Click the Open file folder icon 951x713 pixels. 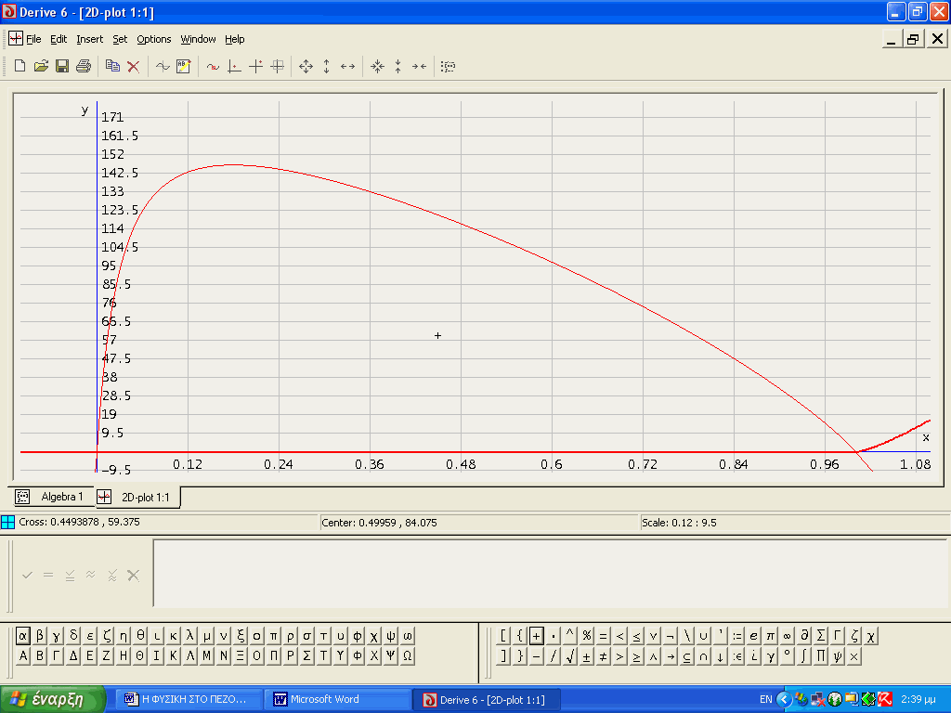tap(41, 66)
